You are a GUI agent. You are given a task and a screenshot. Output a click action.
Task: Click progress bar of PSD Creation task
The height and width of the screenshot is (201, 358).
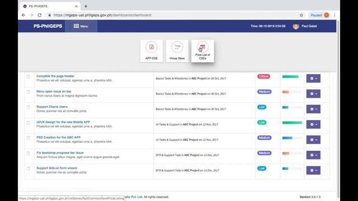tap(292, 138)
